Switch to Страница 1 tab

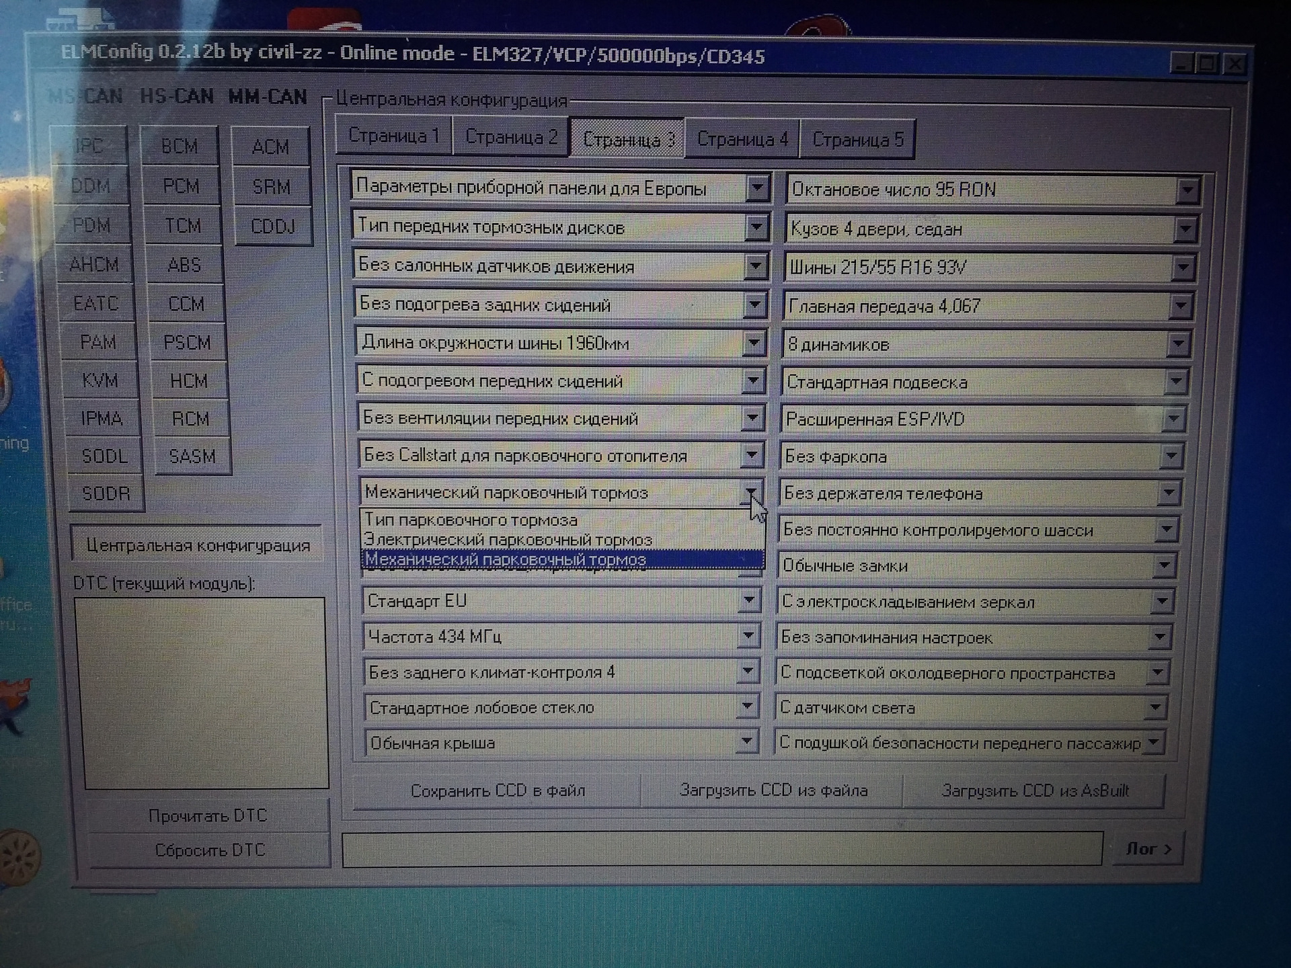point(393,136)
